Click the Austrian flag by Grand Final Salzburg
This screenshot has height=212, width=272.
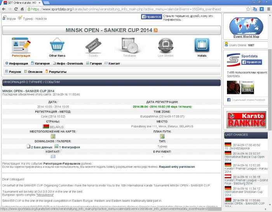tap(228, 176)
